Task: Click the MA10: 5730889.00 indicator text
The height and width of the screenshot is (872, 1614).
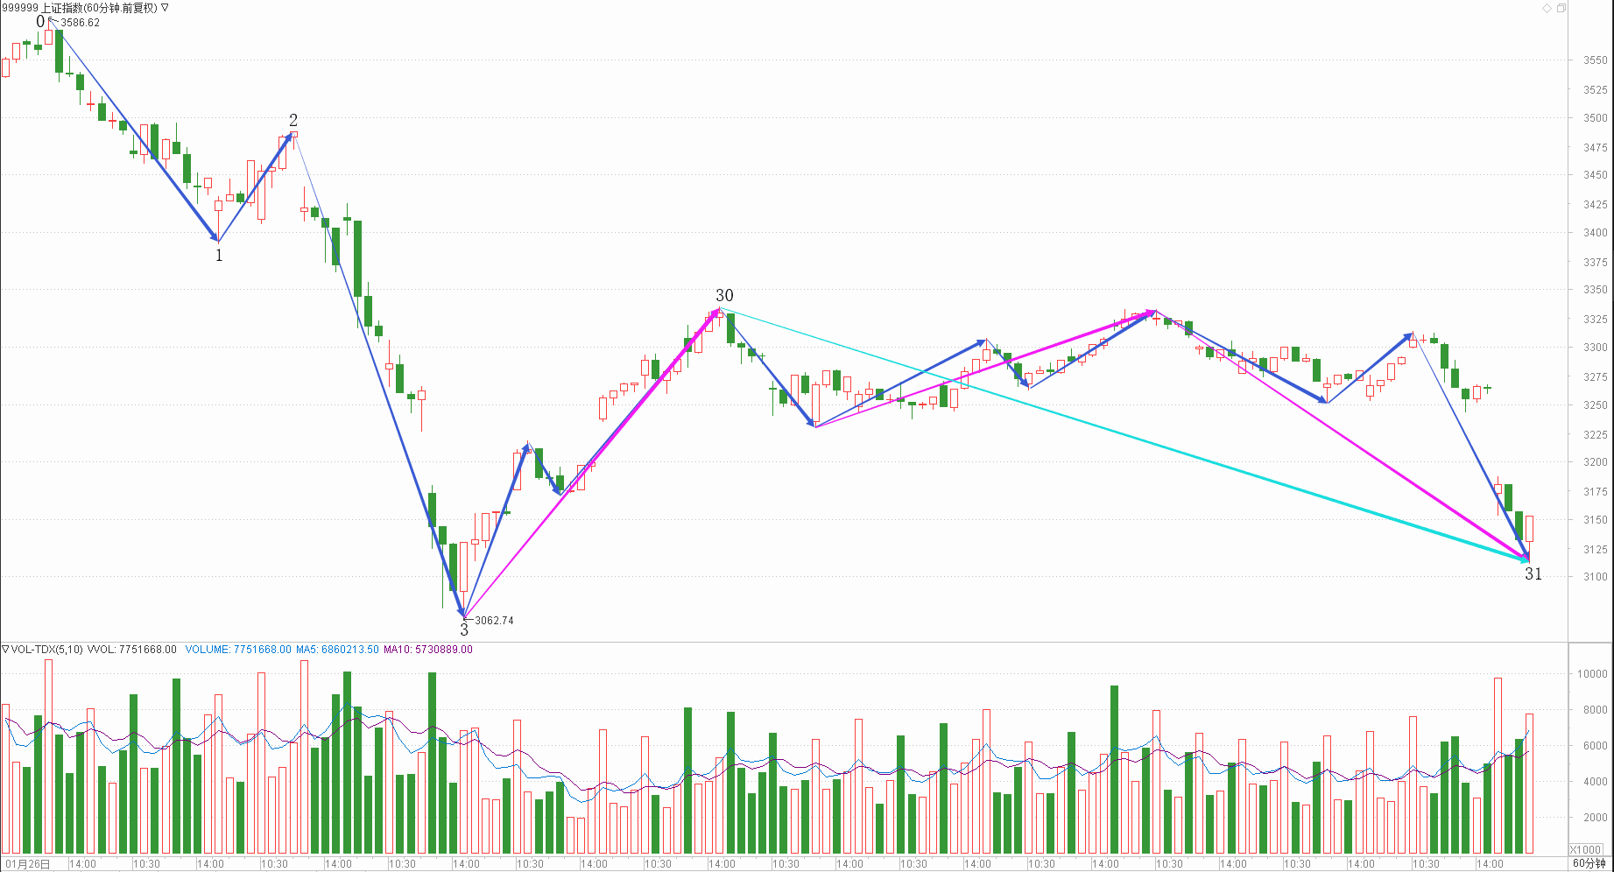Action: [427, 650]
